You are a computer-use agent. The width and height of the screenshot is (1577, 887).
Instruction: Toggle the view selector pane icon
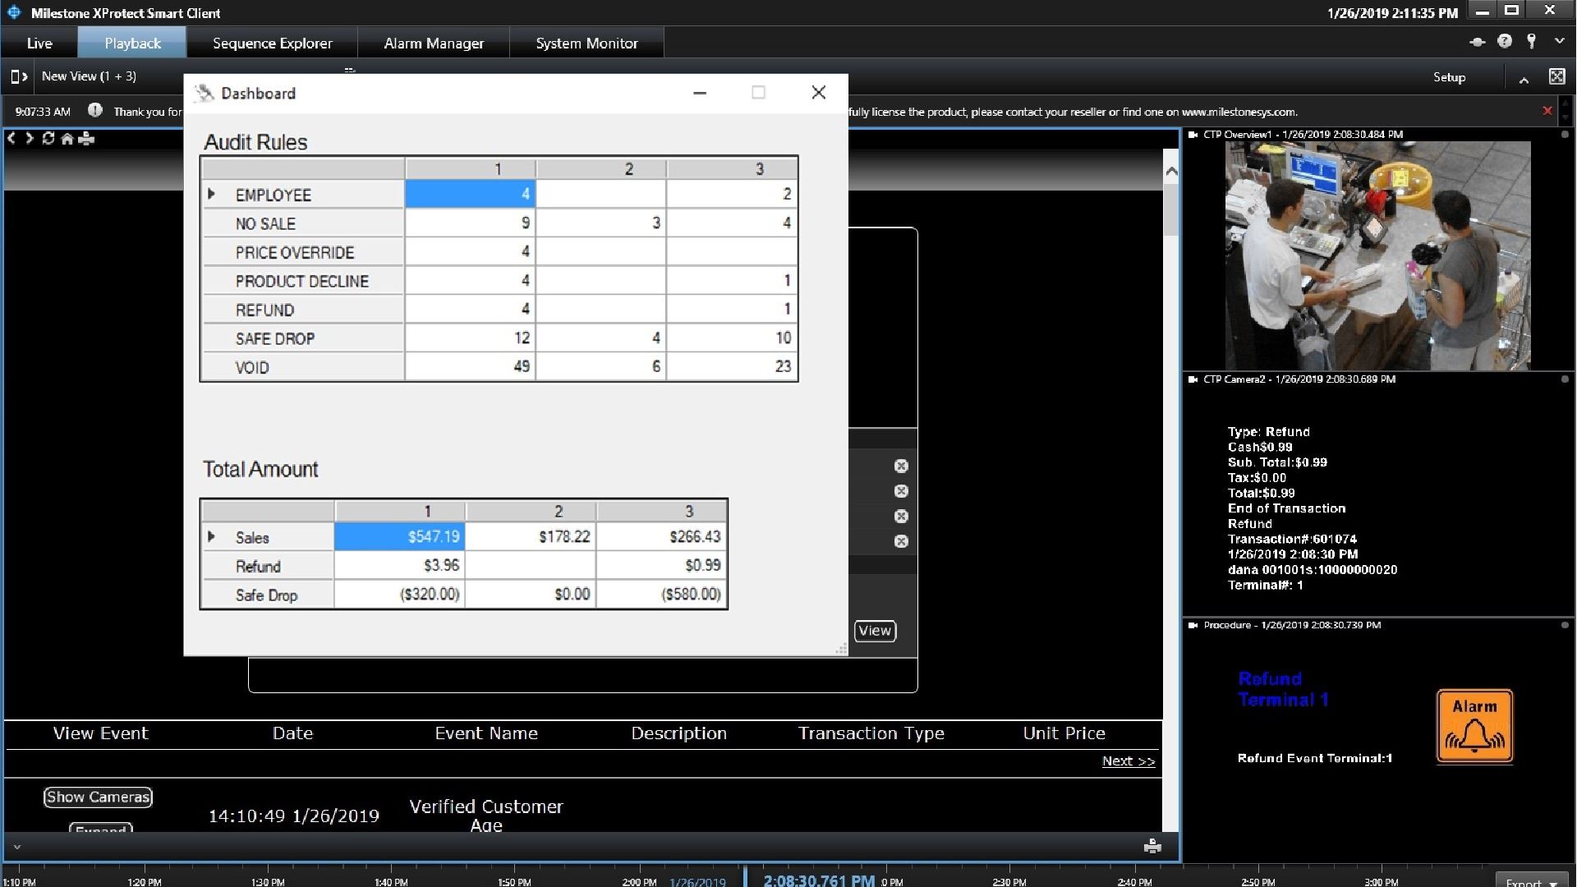tap(18, 76)
